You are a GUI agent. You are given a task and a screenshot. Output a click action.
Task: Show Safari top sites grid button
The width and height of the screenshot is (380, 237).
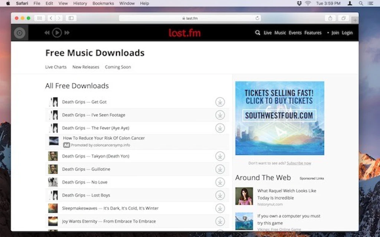[39, 18]
